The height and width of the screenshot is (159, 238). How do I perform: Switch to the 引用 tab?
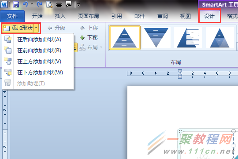coord(116,16)
